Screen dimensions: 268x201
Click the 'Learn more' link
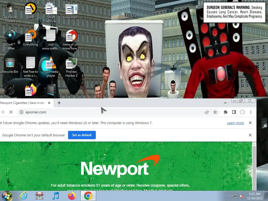235,123
